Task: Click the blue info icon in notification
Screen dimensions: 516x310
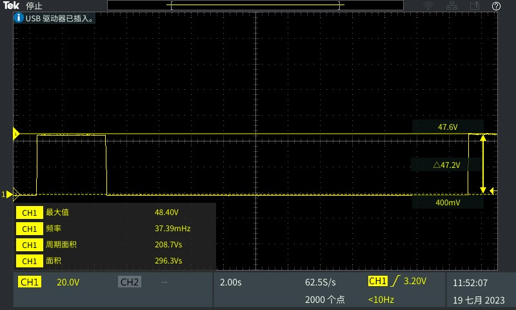Action: pyautogui.click(x=19, y=18)
